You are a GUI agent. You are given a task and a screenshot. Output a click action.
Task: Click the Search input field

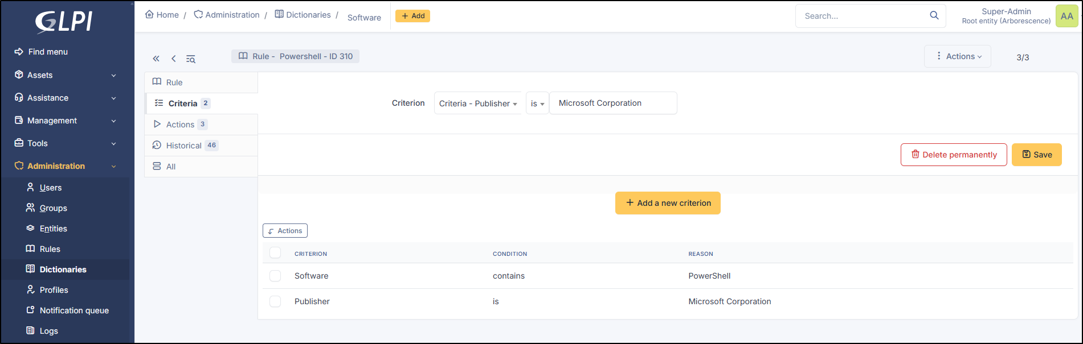(864, 16)
